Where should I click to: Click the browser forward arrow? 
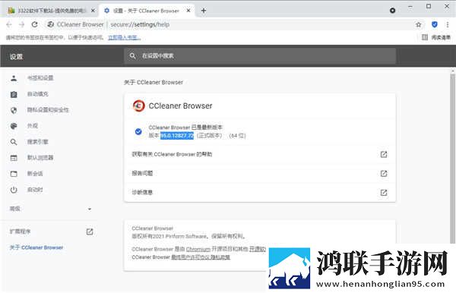click(x=22, y=25)
